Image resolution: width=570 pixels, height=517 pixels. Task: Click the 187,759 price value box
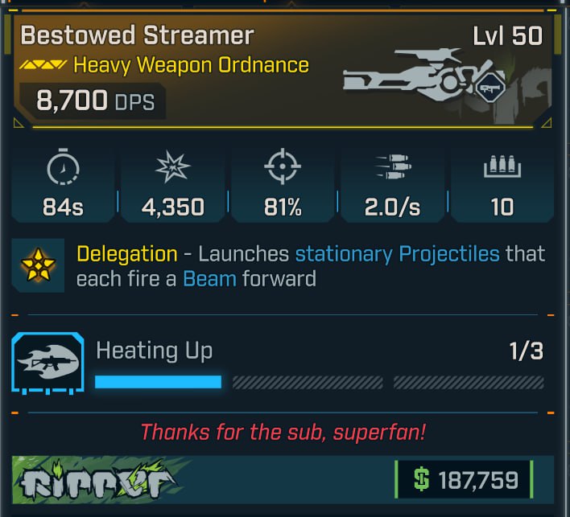tap(465, 479)
